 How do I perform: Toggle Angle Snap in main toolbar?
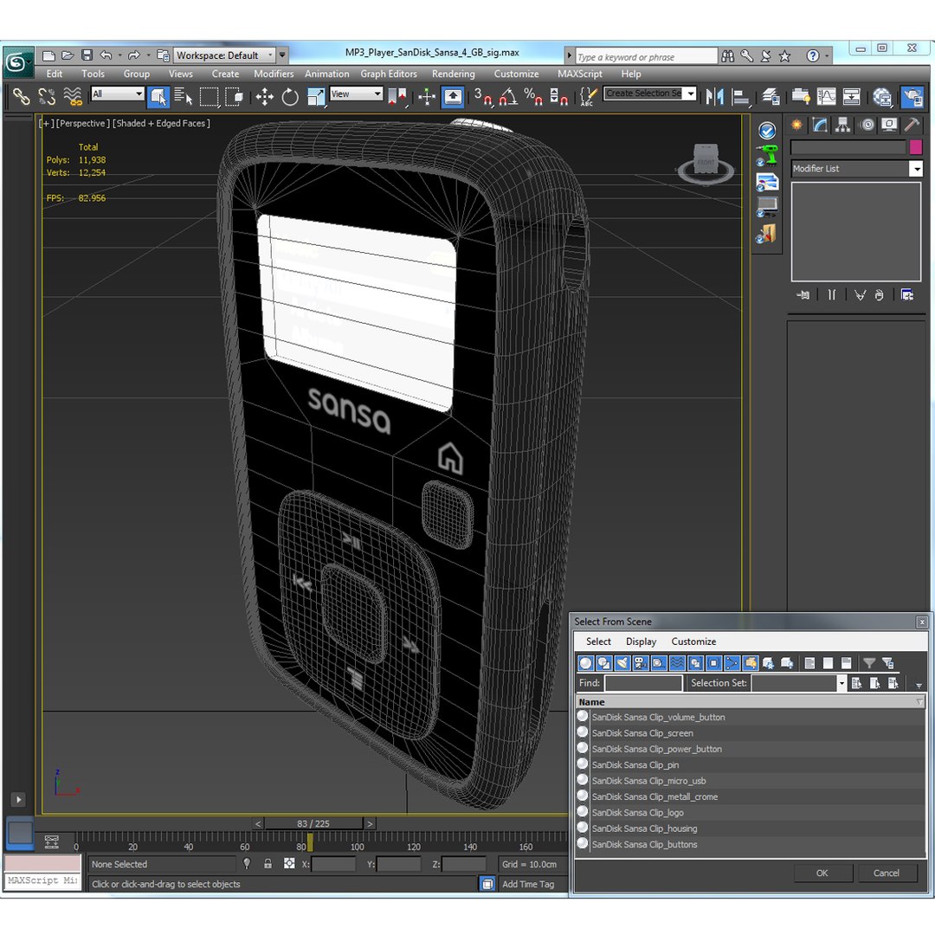click(x=507, y=97)
